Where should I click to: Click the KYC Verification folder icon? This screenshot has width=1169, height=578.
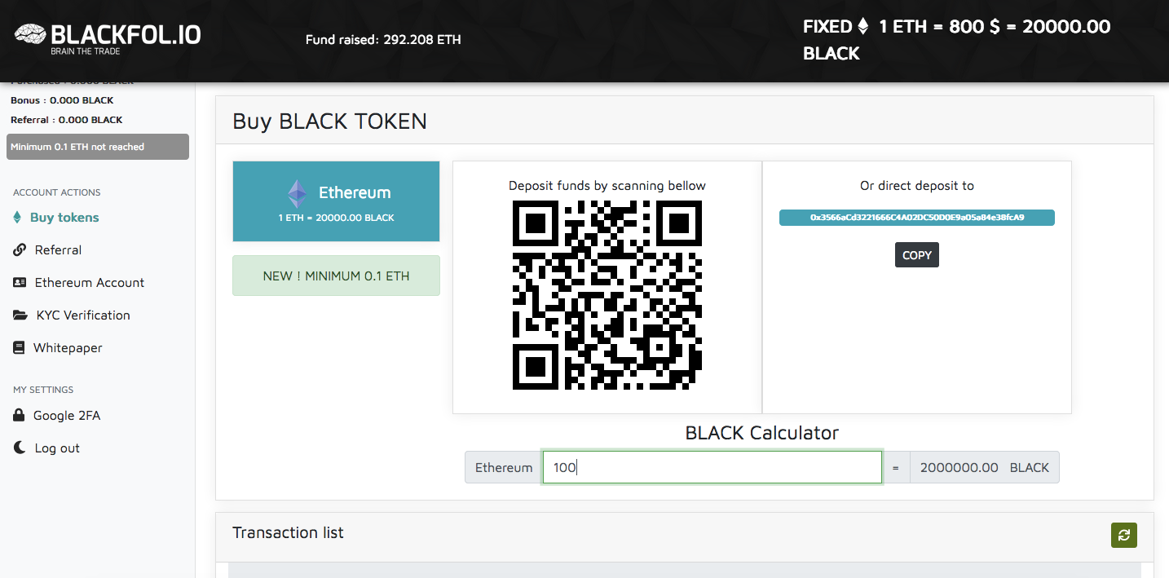coord(20,315)
